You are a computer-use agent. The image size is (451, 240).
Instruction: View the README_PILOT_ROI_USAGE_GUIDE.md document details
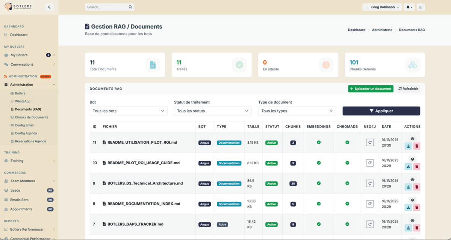click(x=412, y=159)
